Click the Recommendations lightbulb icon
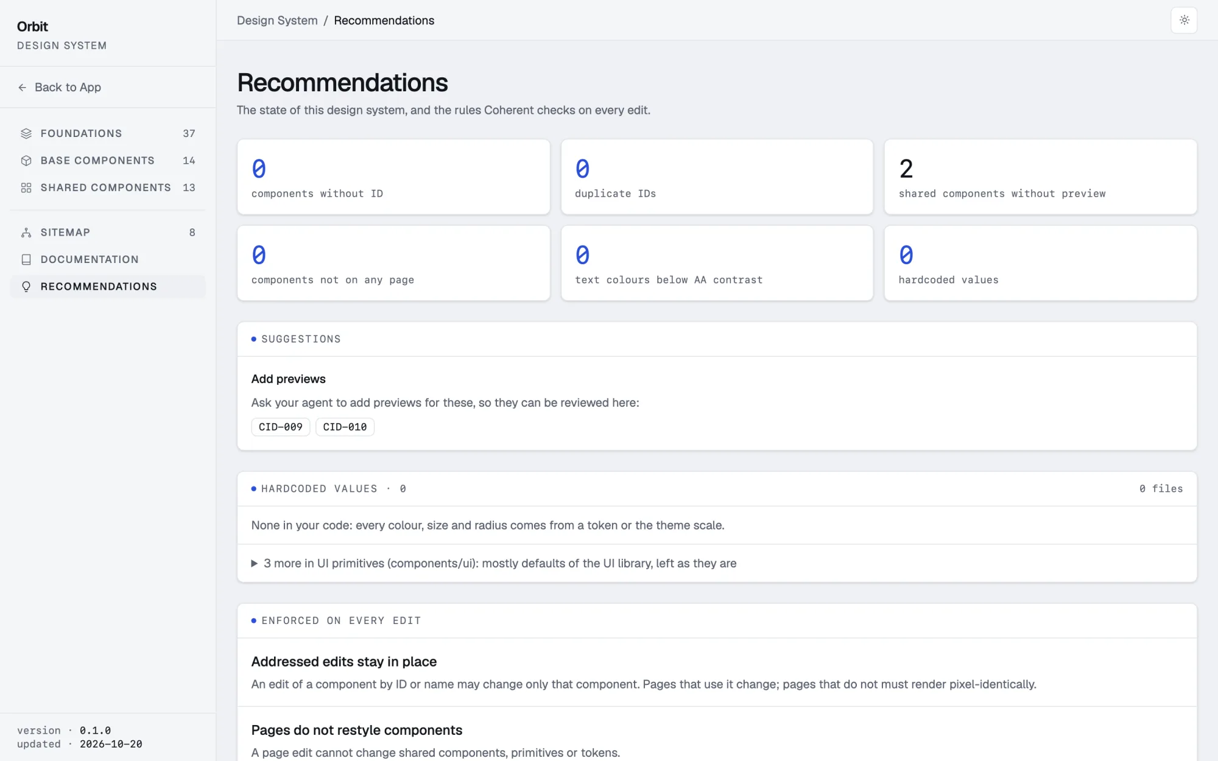Viewport: 1218px width, 761px height. point(26,287)
